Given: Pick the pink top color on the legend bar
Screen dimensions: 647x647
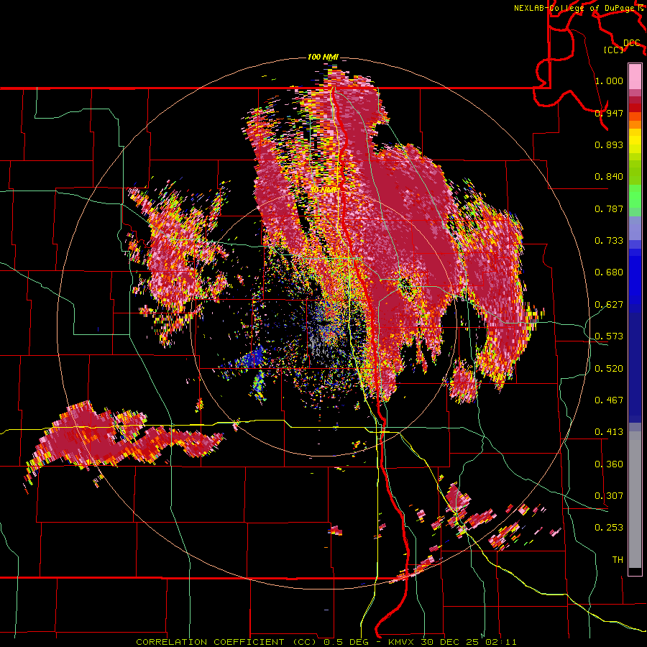Looking at the screenshot, I should [635, 76].
